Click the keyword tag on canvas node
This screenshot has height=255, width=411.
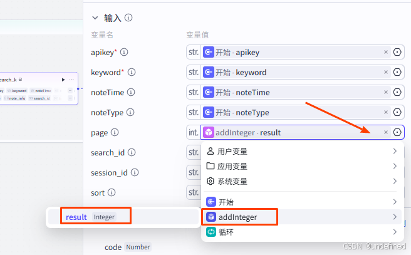17,91
